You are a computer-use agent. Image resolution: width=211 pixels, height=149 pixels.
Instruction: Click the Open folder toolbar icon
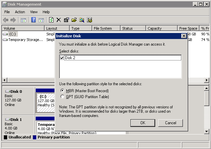tap(74, 20)
